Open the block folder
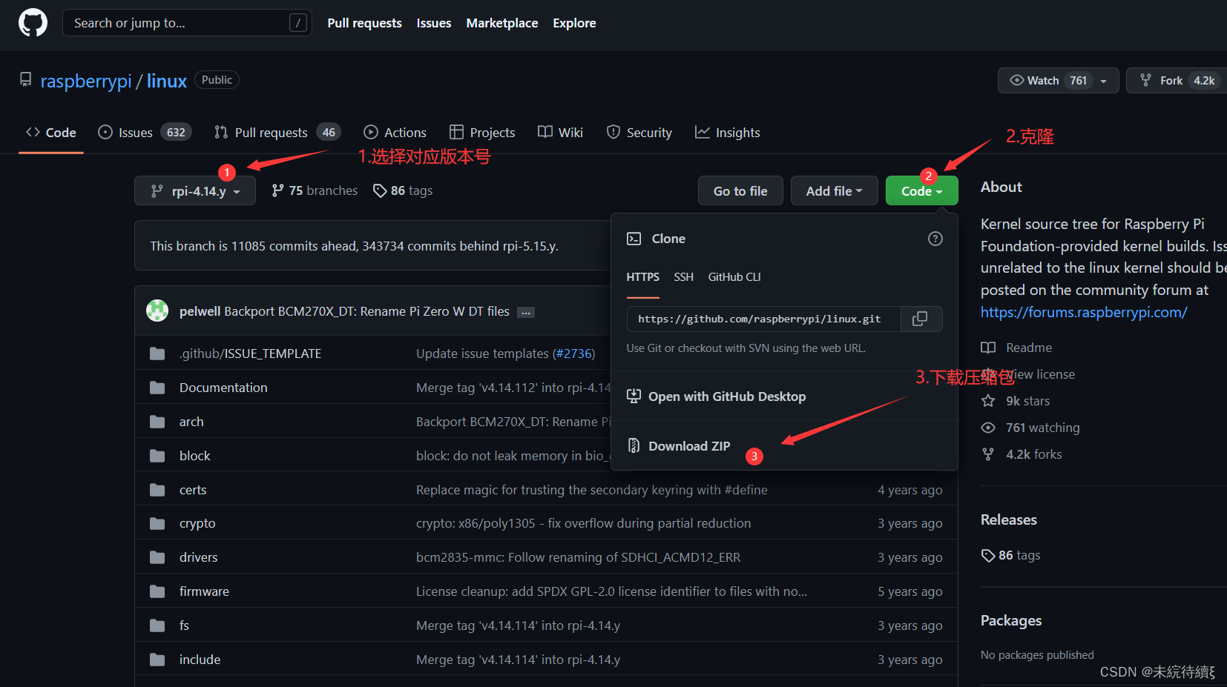 point(195,456)
